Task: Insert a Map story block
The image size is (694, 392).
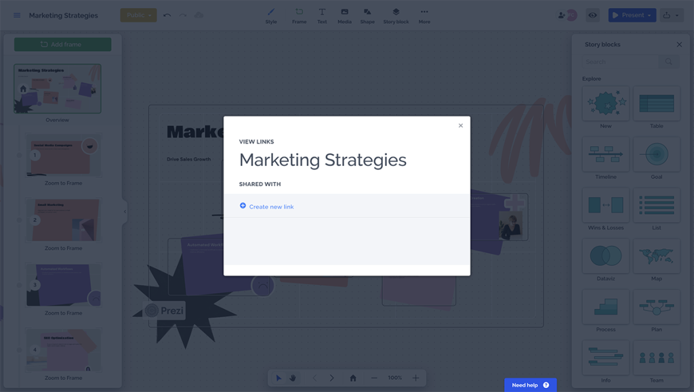Action: [x=656, y=257]
